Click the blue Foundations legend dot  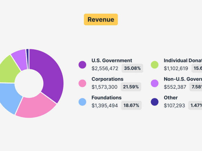point(82,102)
